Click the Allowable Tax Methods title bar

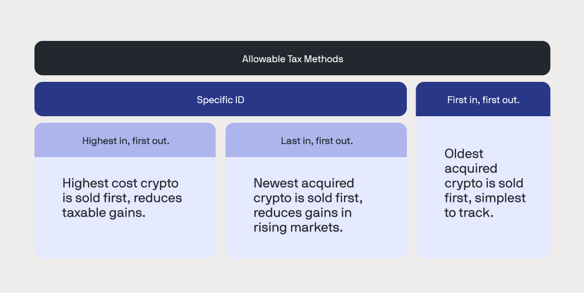click(292, 58)
